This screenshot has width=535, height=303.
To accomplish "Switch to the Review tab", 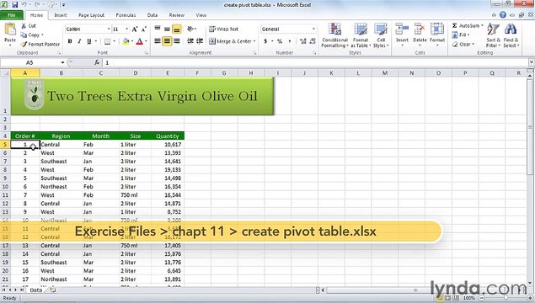I will pos(176,15).
